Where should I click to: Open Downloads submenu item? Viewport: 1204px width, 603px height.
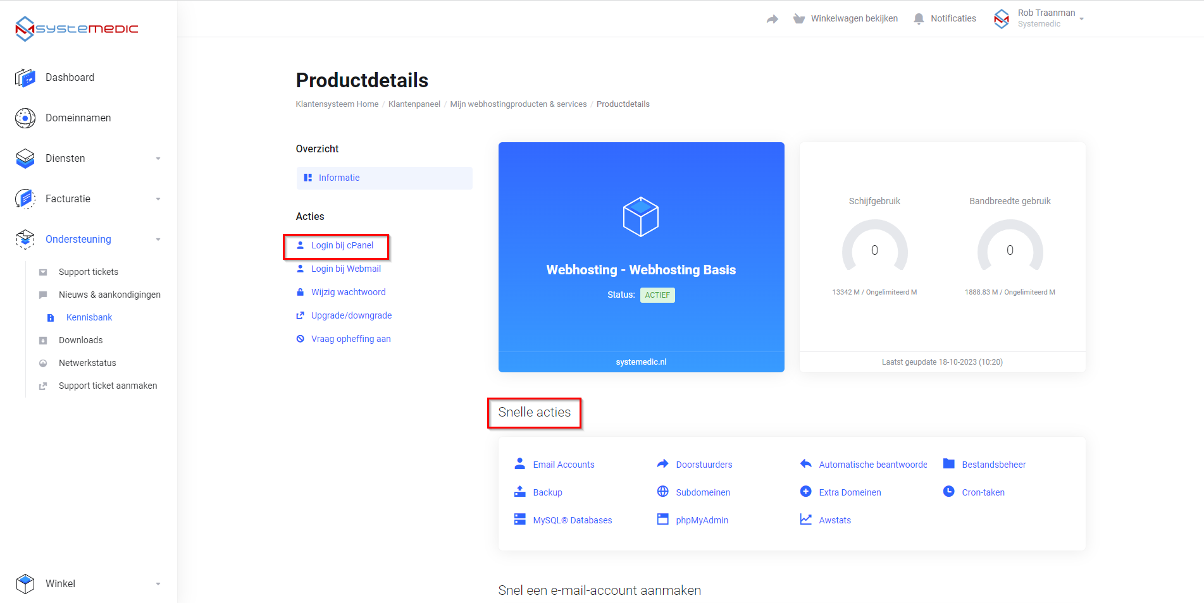click(x=80, y=341)
